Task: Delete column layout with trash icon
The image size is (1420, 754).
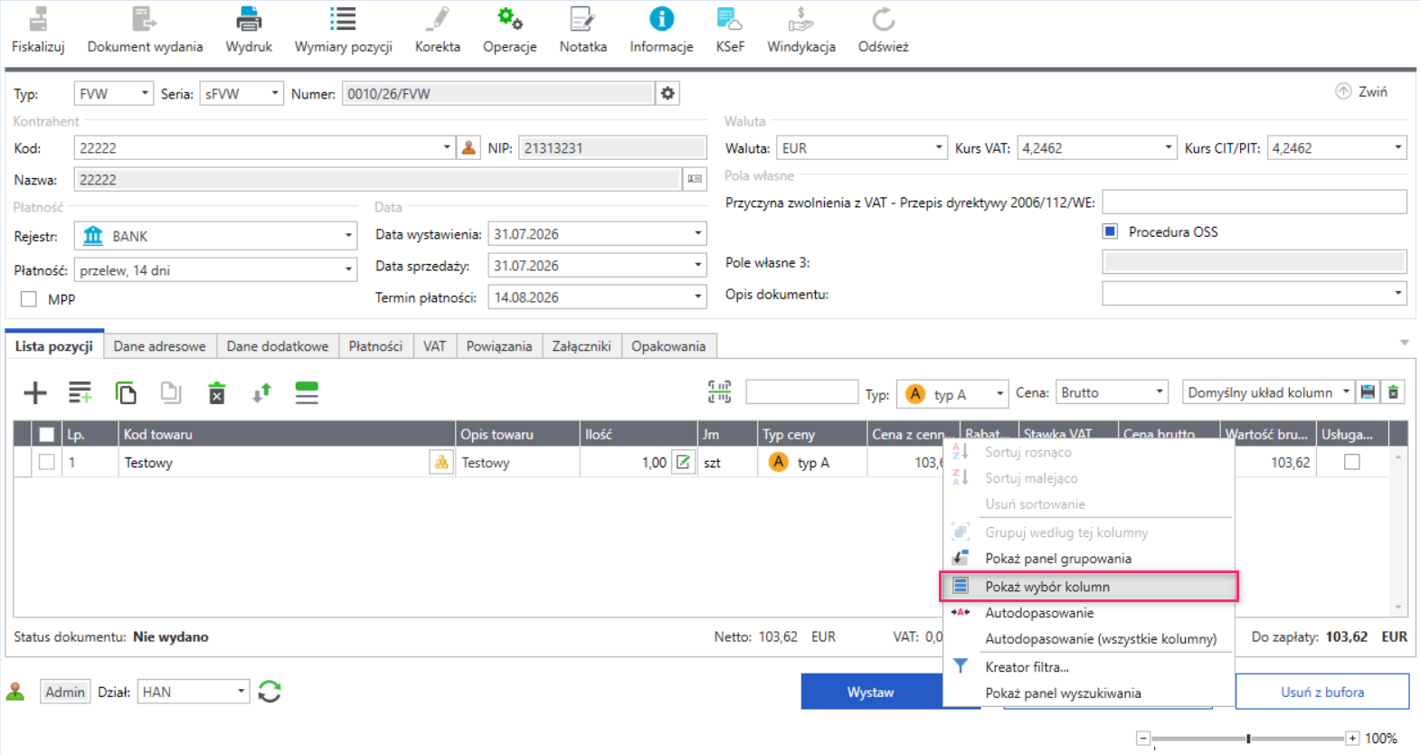Action: [x=1394, y=391]
